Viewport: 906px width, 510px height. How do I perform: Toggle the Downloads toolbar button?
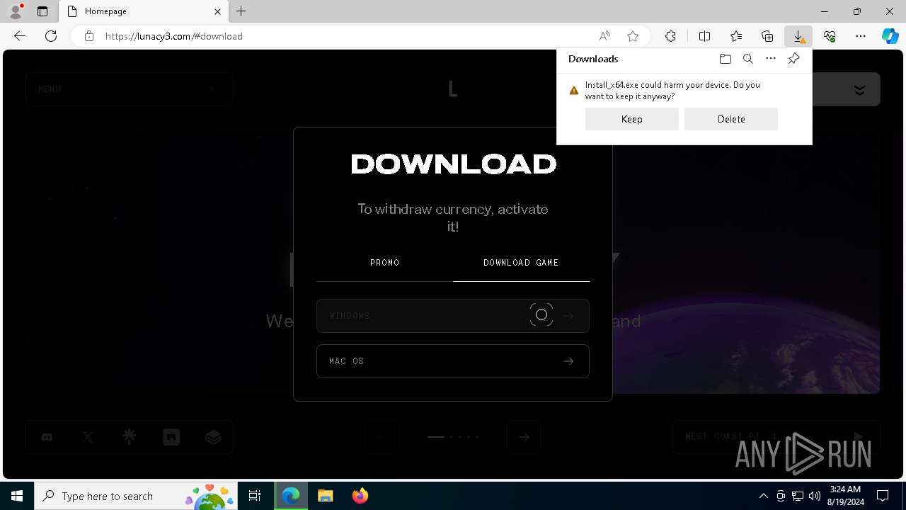click(x=798, y=36)
